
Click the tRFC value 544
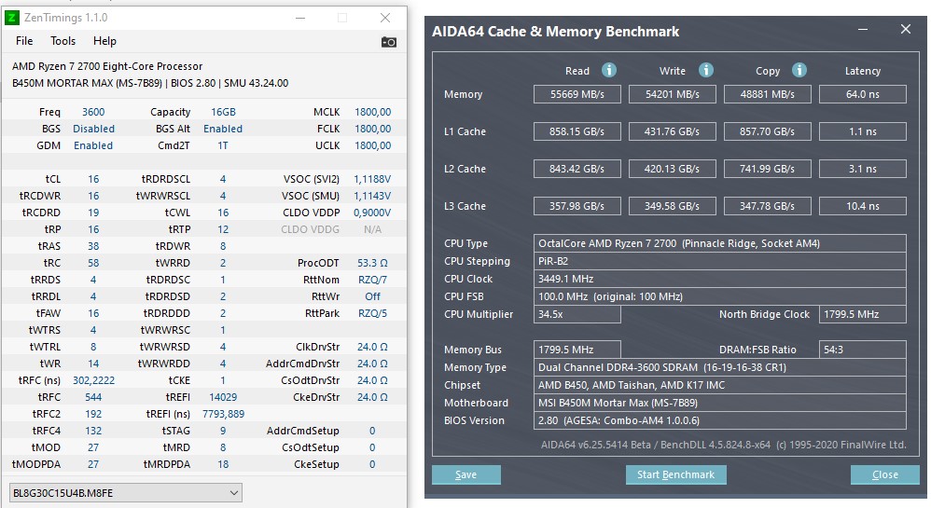(x=93, y=397)
